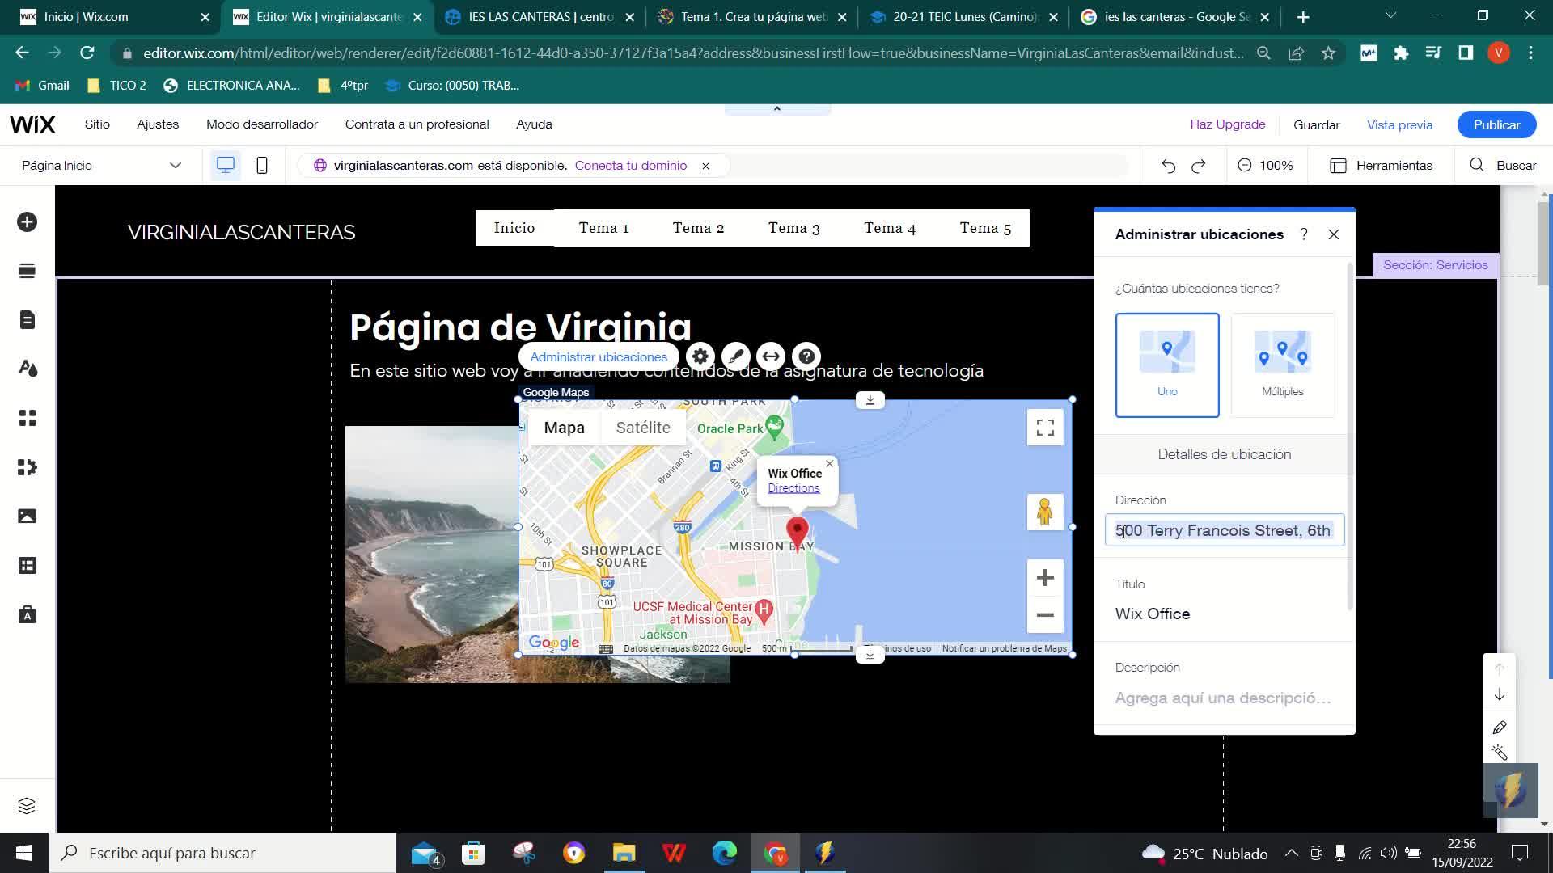The height and width of the screenshot is (873, 1553).
Task: Select the Uno single location option
Action: (x=1166, y=365)
